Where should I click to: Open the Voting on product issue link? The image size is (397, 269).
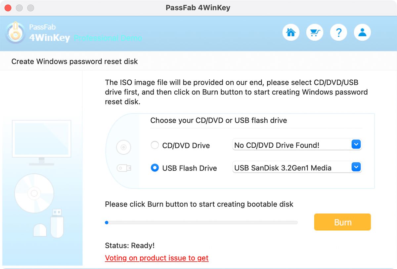(156, 258)
